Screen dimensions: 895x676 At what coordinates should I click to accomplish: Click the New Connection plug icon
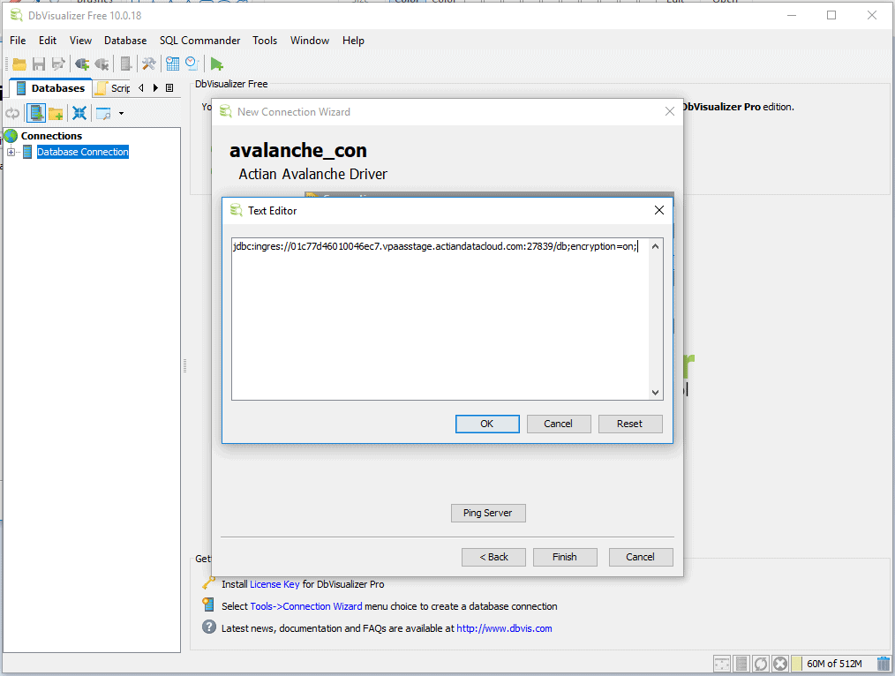pos(82,64)
